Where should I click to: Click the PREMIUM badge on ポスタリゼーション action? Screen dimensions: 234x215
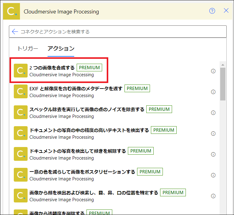(150, 172)
